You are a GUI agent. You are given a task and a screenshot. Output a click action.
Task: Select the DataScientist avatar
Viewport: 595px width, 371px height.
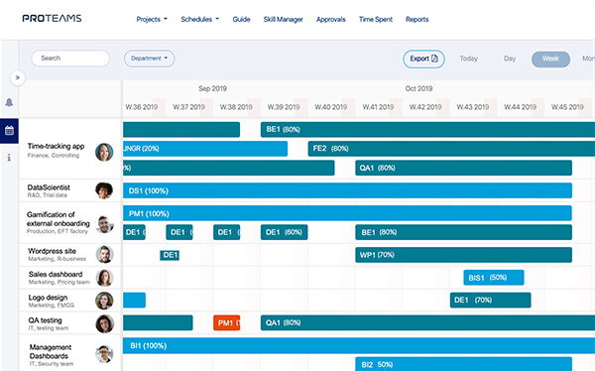point(104,190)
